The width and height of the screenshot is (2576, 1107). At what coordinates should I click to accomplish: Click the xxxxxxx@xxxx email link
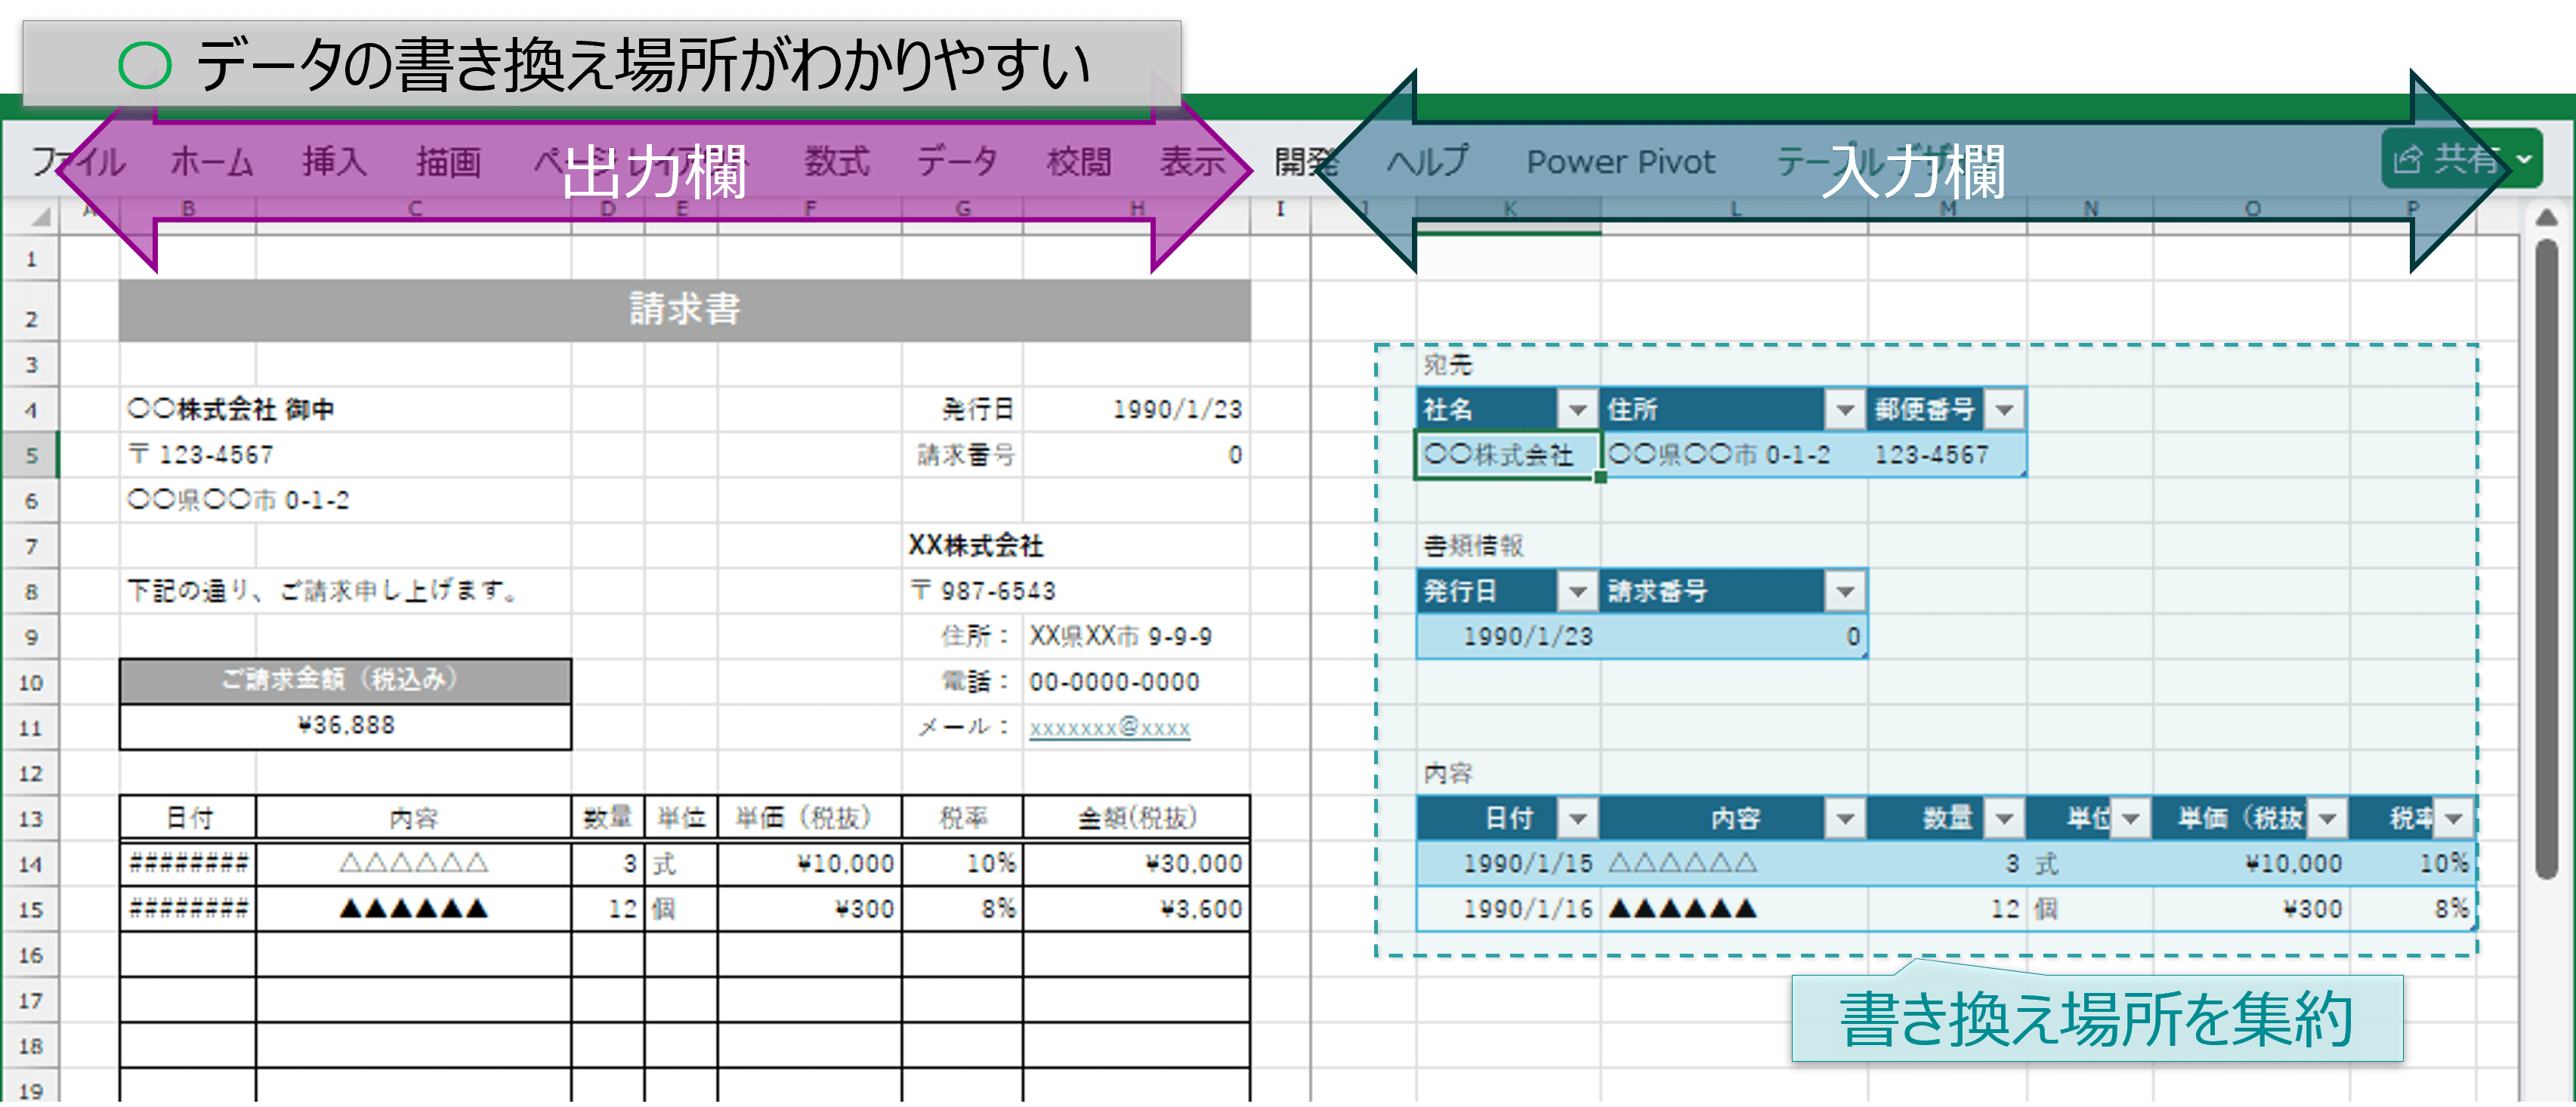[x=1109, y=727]
